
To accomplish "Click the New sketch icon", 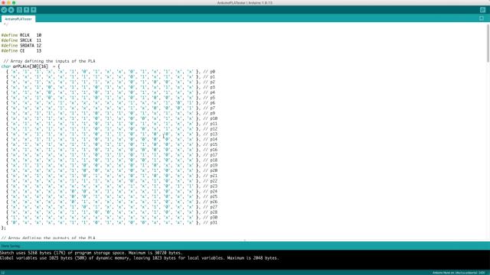I will point(19,10).
